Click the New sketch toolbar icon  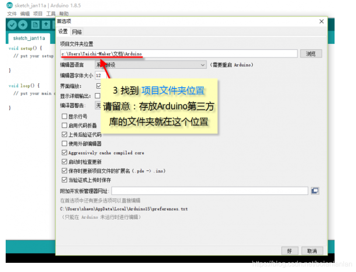point(35,25)
